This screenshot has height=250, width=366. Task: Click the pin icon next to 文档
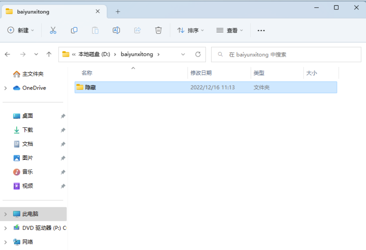click(63, 144)
